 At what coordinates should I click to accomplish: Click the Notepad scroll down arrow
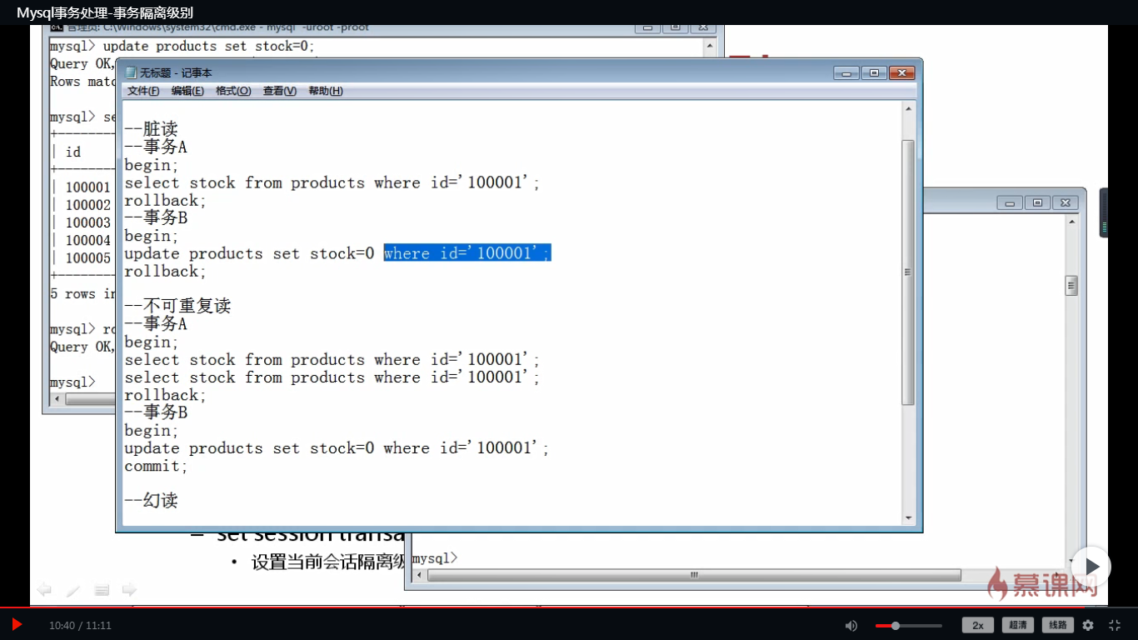[x=908, y=517]
